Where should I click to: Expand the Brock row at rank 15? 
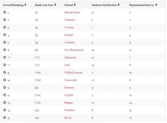point(5,118)
